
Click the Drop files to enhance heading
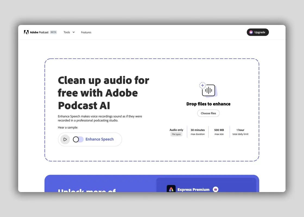(x=208, y=104)
